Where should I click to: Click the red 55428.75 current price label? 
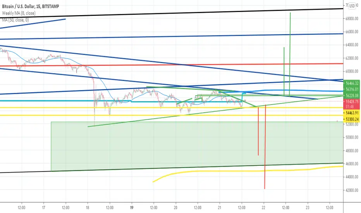coord(352,101)
